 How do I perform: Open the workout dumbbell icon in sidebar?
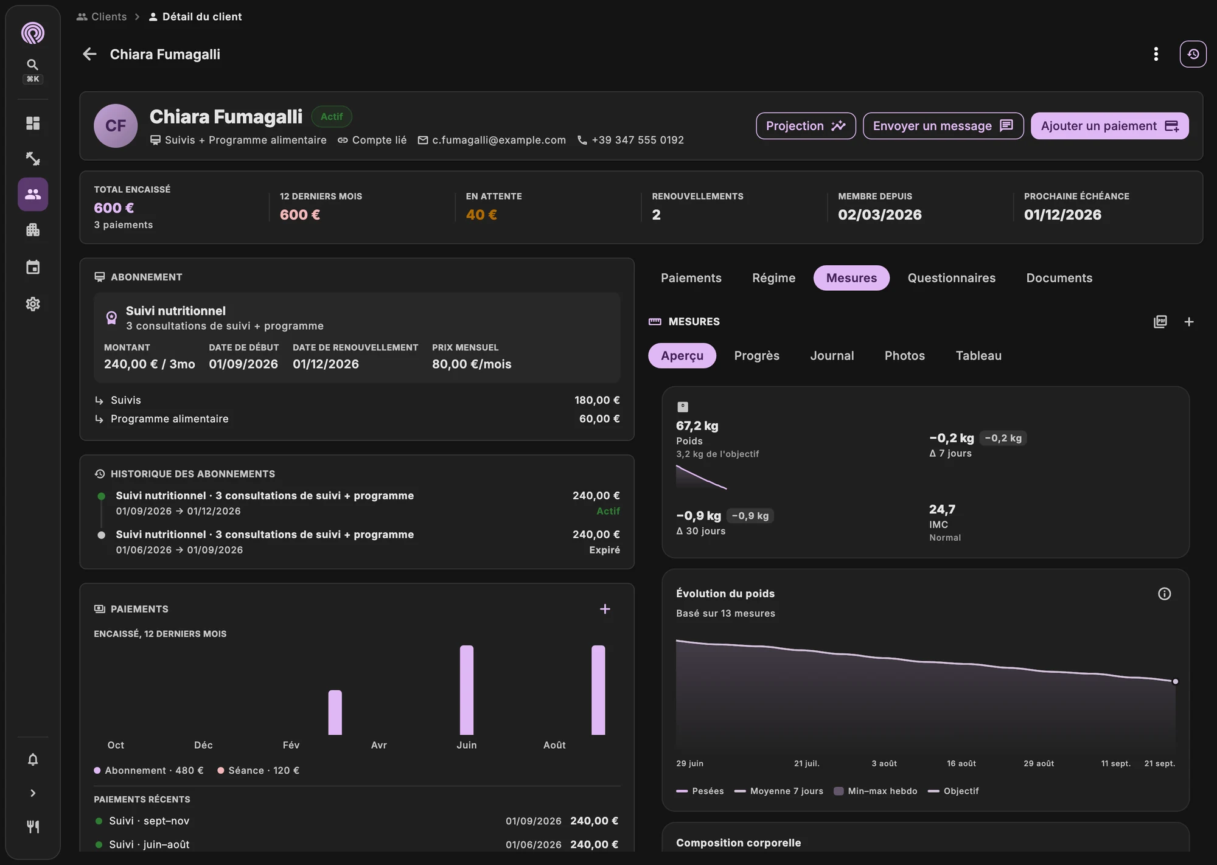tap(33, 159)
